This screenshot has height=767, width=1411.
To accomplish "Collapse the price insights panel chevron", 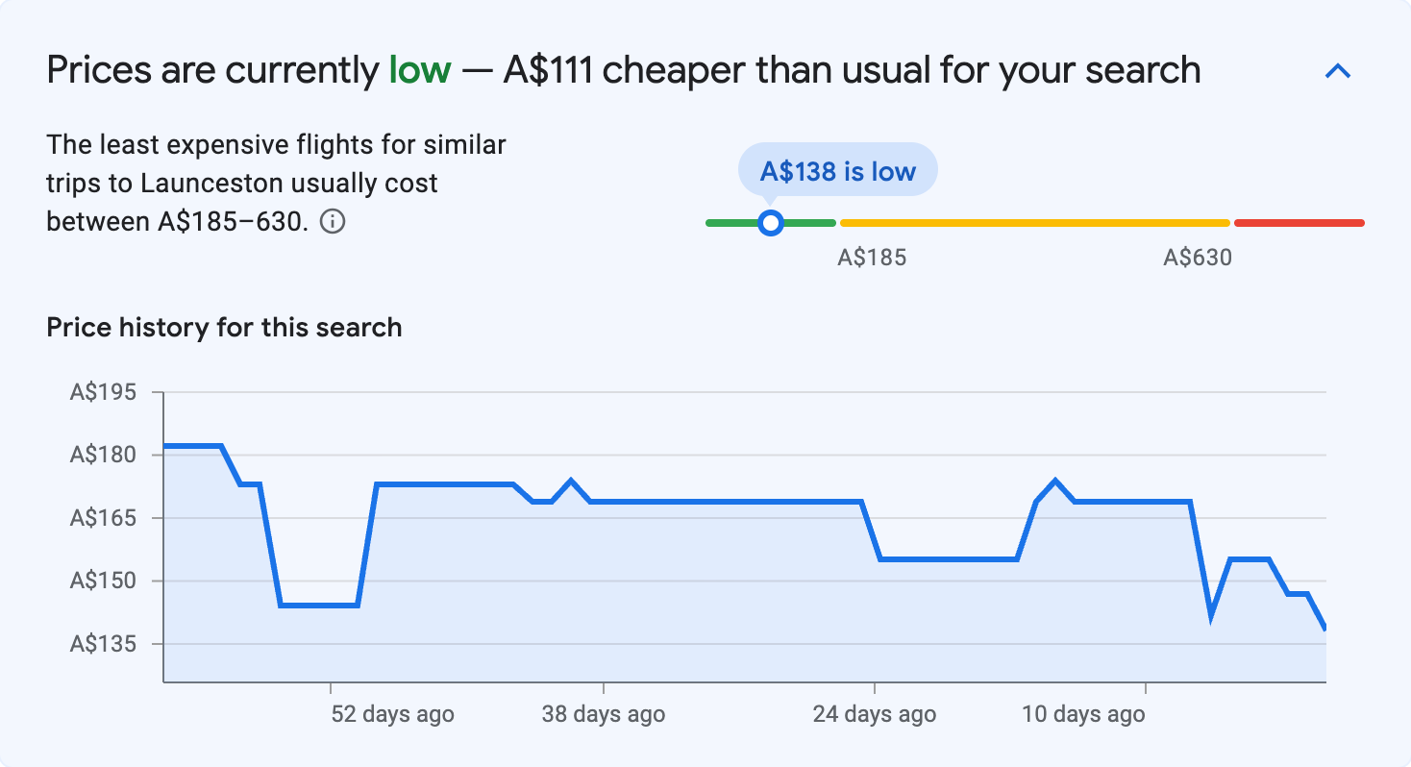I will tap(1338, 71).
